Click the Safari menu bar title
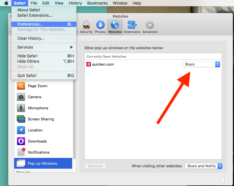This screenshot has width=234, height=186. 20,3
